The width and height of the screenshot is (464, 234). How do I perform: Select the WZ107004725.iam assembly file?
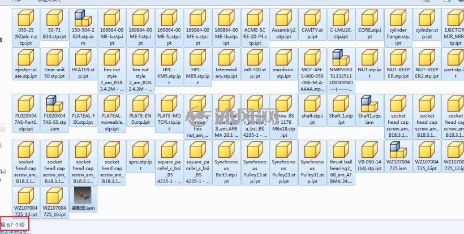[398, 156]
